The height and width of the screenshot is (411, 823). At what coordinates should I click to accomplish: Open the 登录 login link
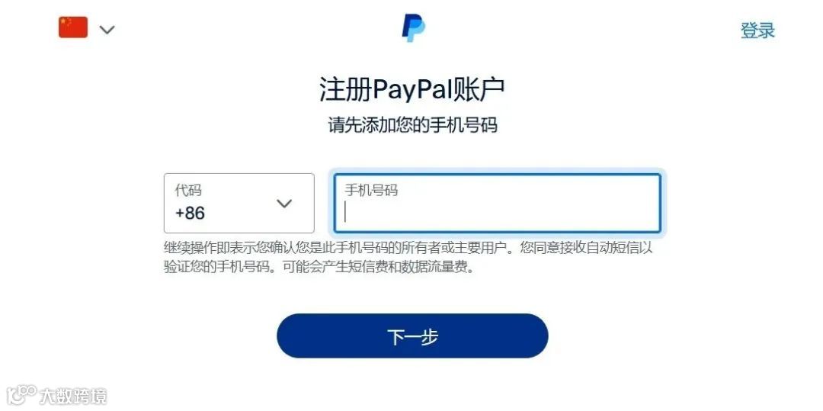[x=757, y=31]
